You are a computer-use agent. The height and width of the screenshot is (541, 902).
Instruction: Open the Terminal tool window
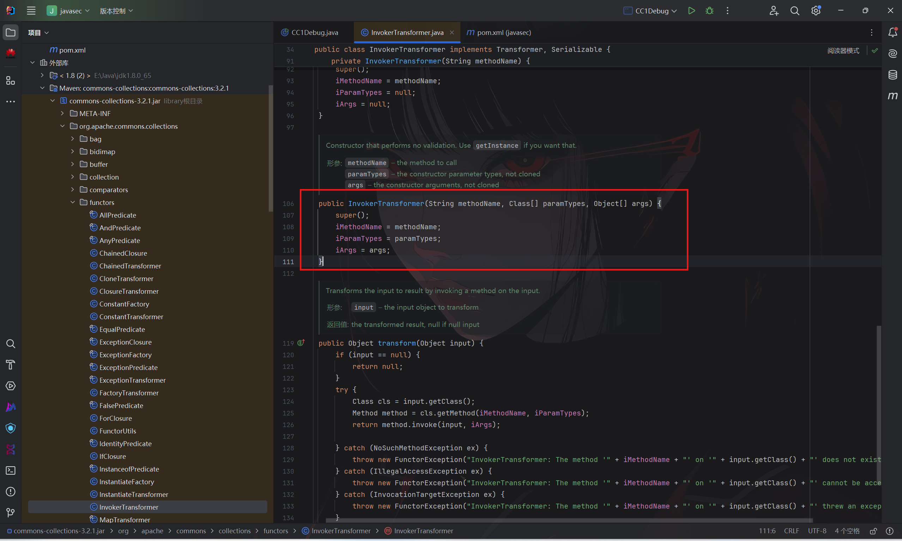pos(11,470)
